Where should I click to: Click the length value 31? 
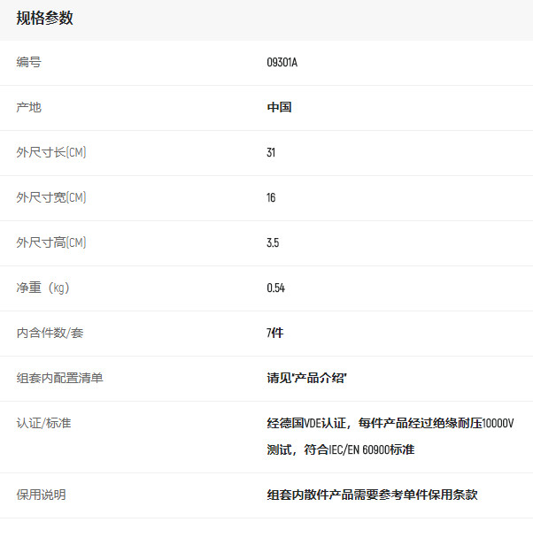click(271, 153)
